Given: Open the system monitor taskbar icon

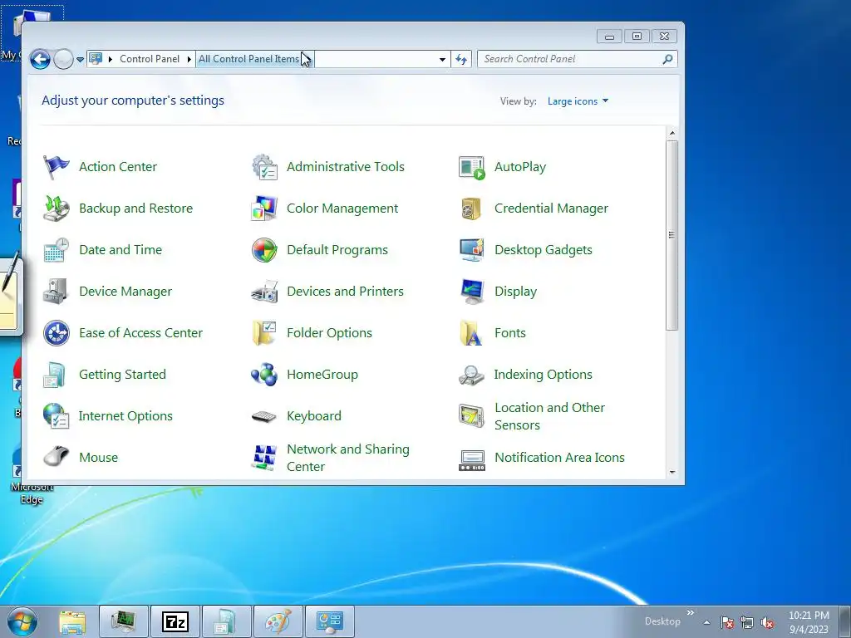Looking at the screenshot, I should [123, 621].
